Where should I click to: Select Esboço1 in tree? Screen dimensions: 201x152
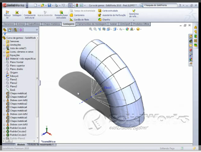(12, 76)
